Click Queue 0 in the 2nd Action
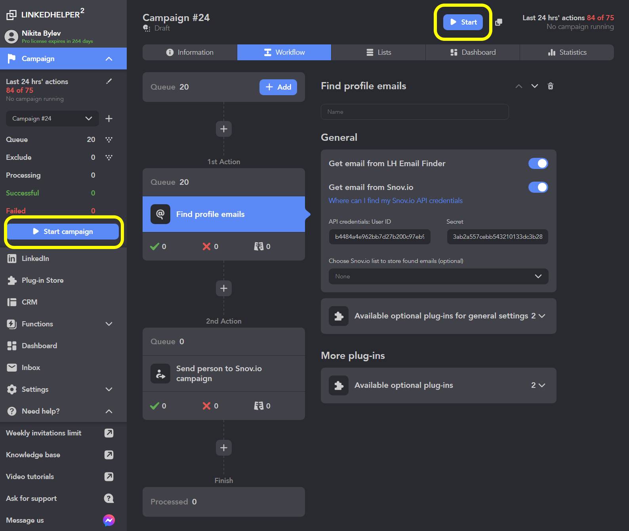Screen dimensions: 629x531 point(224,342)
